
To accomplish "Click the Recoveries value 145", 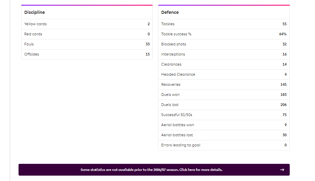I will 283,84.
